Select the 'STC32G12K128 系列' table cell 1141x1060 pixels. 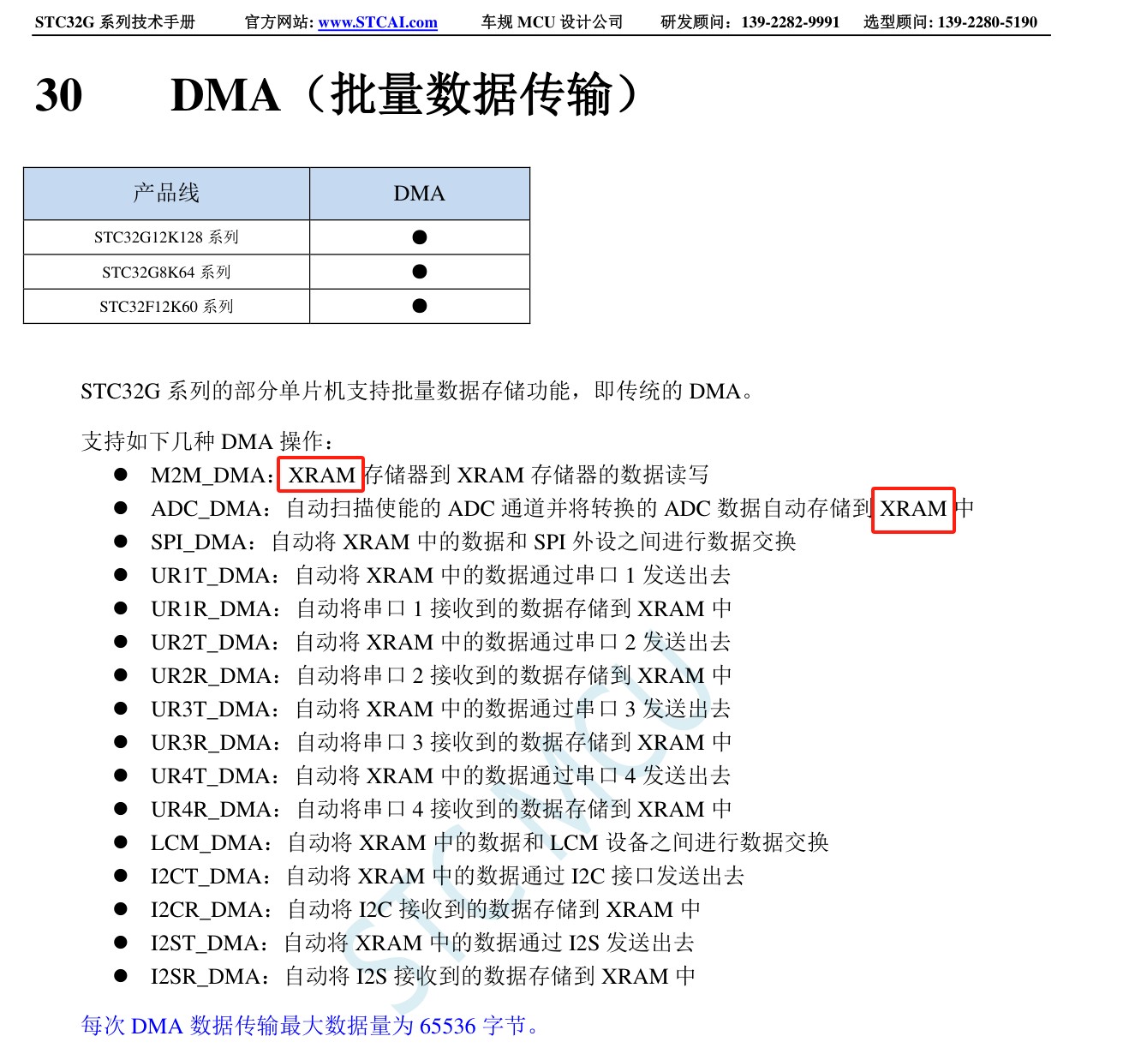click(x=166, y=237)
